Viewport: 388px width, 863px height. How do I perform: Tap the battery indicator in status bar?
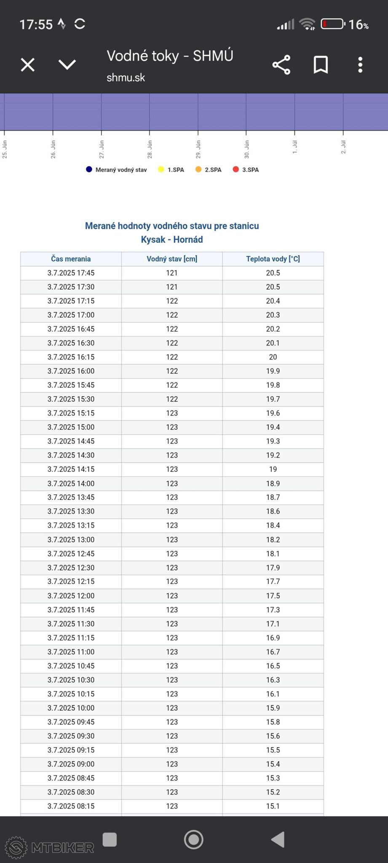(x=333, y=24)
